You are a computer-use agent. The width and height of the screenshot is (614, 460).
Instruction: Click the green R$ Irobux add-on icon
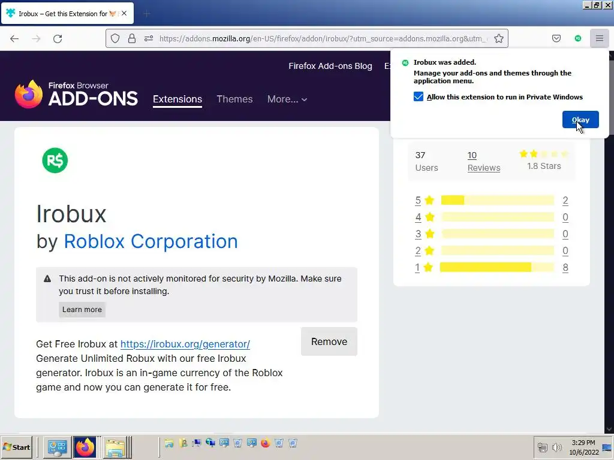coord(55,161)
